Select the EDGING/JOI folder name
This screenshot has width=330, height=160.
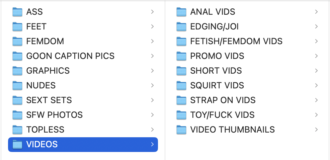pyautogui.click(x=214, y=26)
